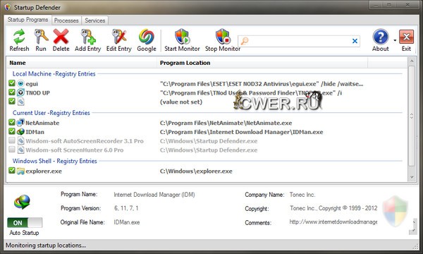Screen dimensions: 423x254
Task: Click the IDMan.exe program location path
Action: (x=241, y=132)
